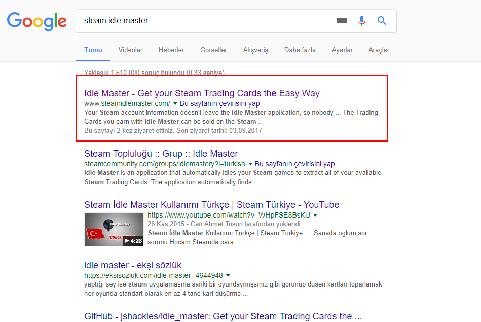Screen dimensions: 481x322
Task: Open 'Idle Master - Get your Steam Trading Cards' result
Action: tap(202, 93)
